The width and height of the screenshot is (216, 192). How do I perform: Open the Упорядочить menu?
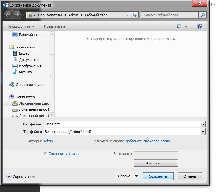[22, 26]
